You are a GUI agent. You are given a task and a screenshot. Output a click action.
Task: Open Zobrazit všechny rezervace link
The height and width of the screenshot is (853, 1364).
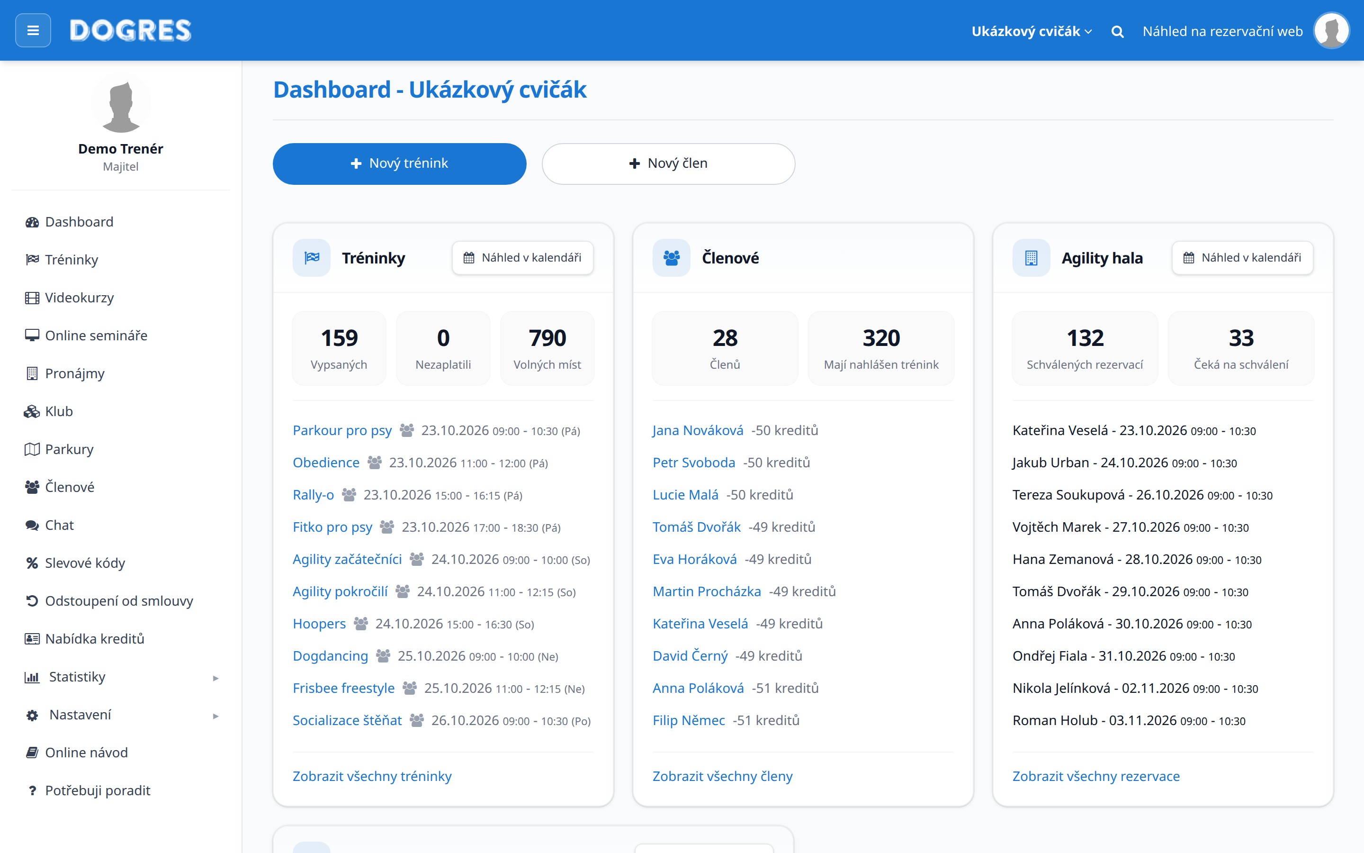pyautogui.click(x=1096, y=776)
